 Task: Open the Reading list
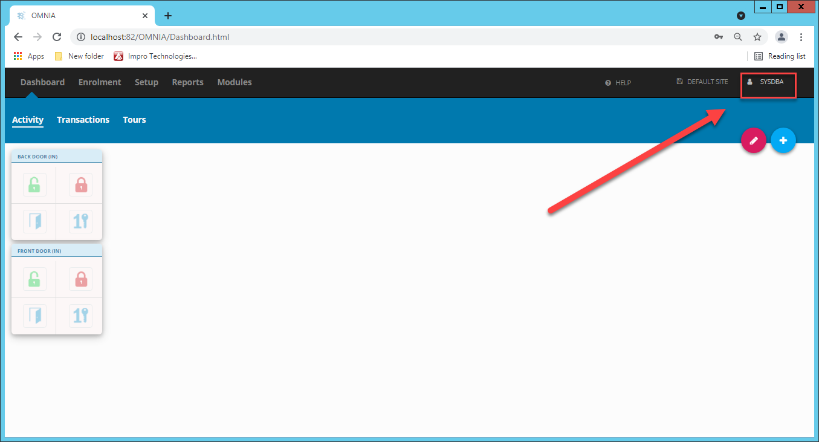coord(780,56)
